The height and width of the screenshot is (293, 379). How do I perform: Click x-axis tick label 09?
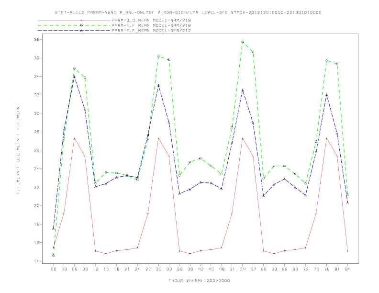tap(85, 269)
